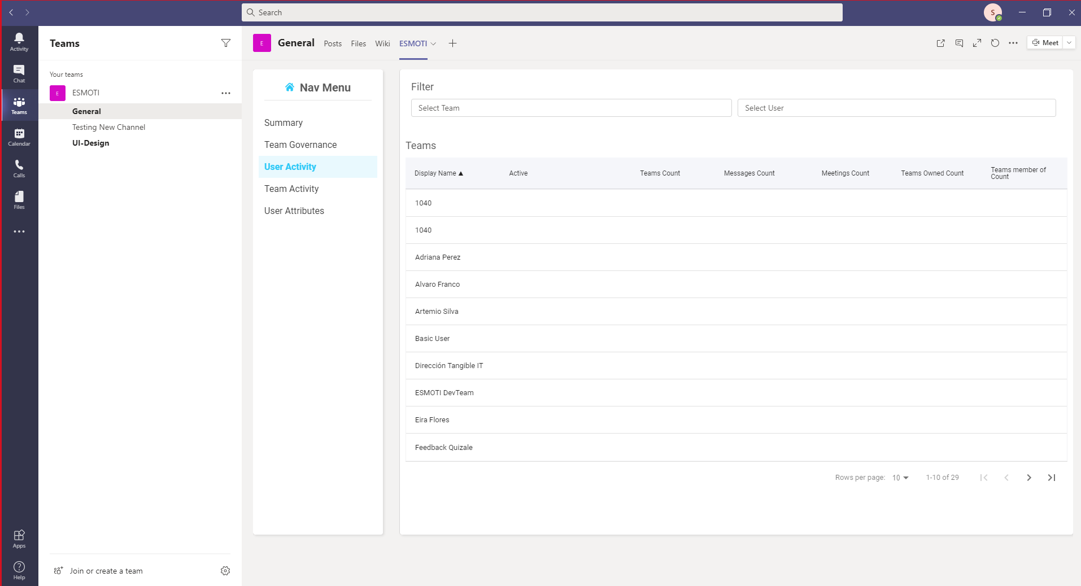Reload the ESMOTI tab
This screenshot has width=1081, height=586.
pos(995,43)
